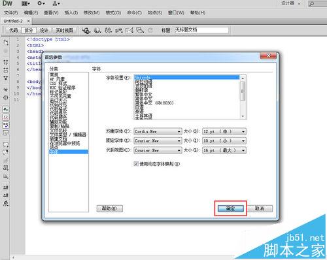Screen dimensions: 327x260
Task: Click the font list scrollbar down arrow
Action: click(243, 117)
